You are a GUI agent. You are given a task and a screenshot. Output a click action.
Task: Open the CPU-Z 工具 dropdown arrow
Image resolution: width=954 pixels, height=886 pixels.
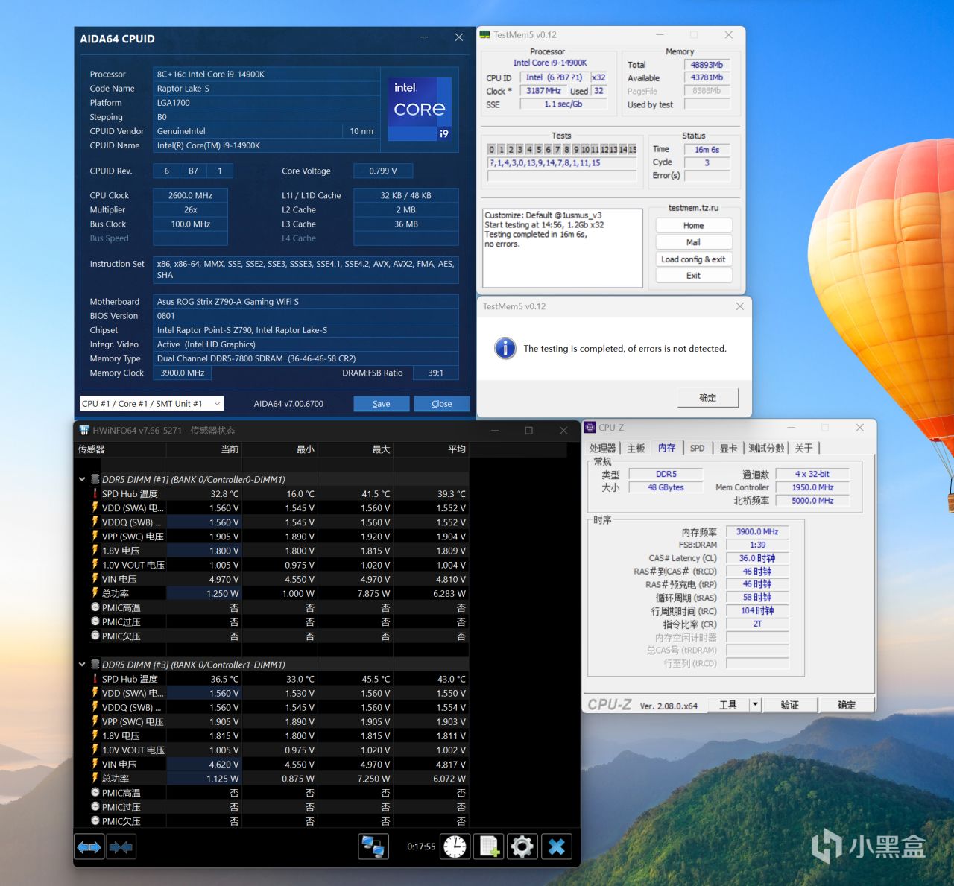[x=755, y=704]
